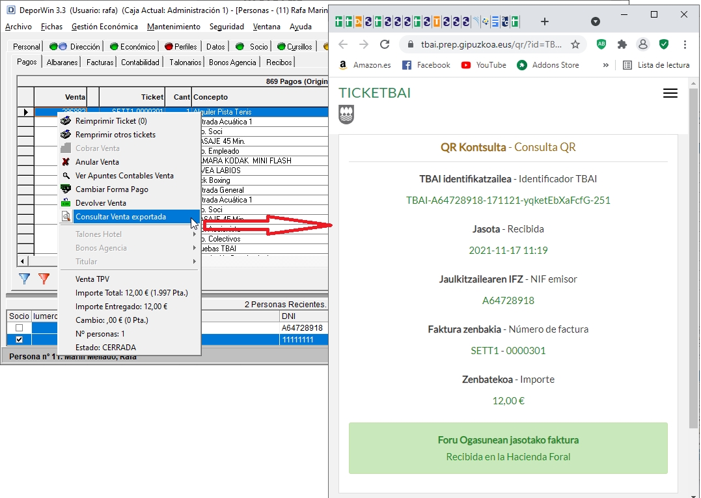Open the YouTube bookmark

(x=484, y=65)
